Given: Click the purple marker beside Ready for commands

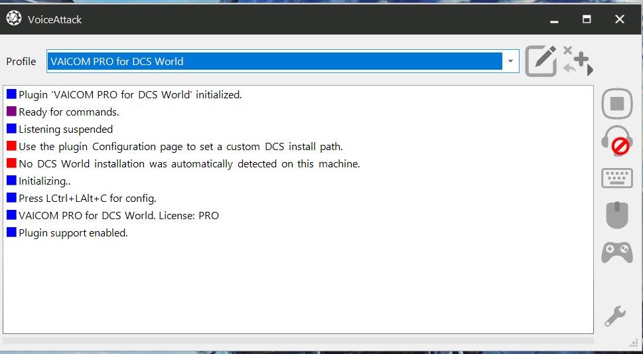Looking at the screenshot, I should pyautogui.click(x=11, y=112).
